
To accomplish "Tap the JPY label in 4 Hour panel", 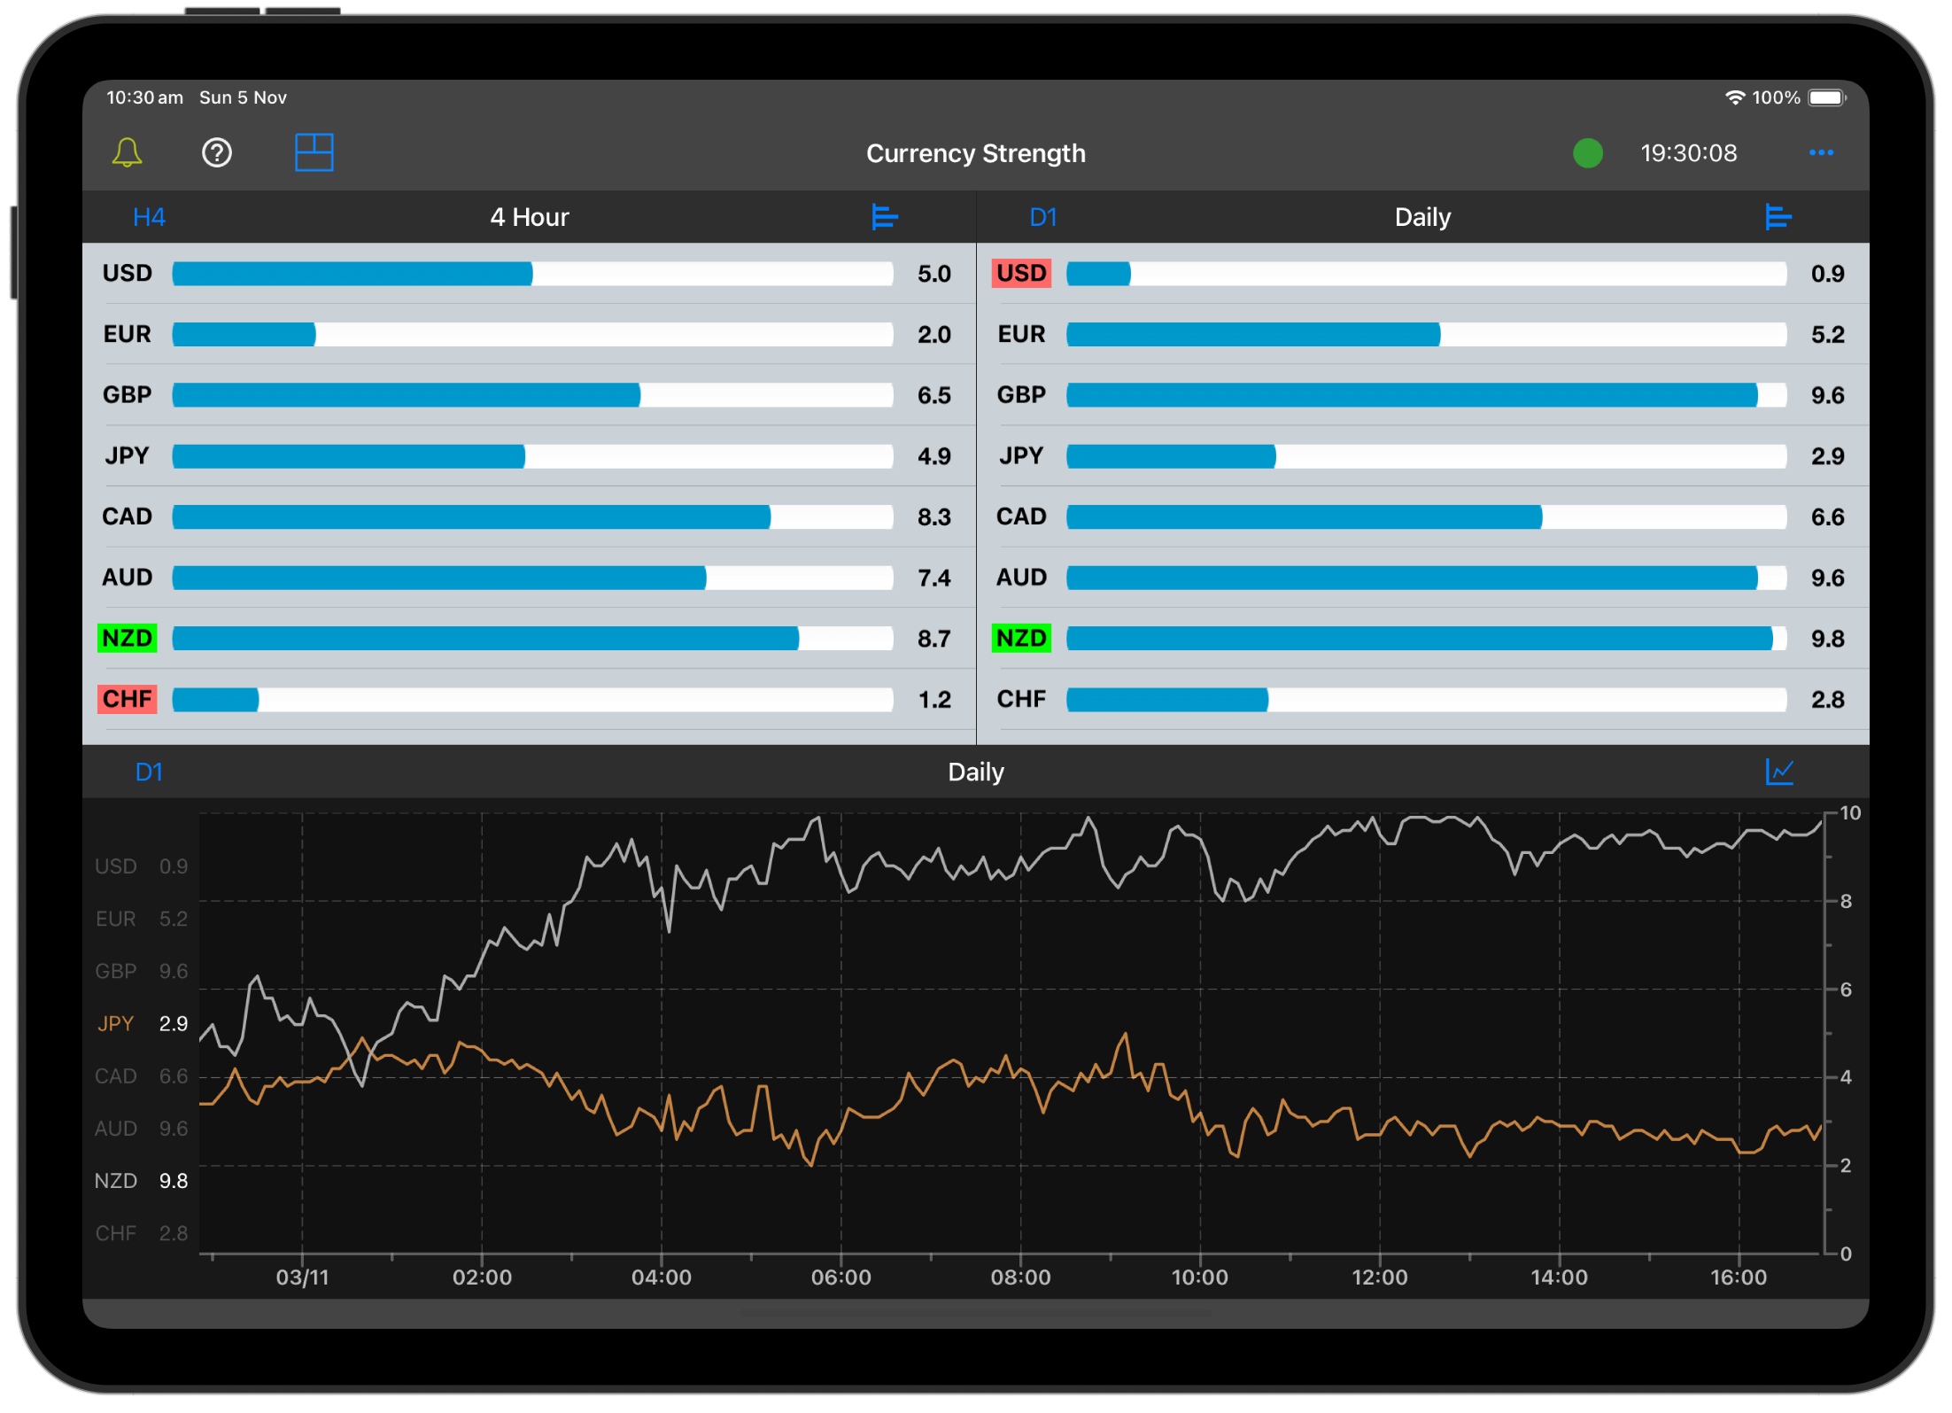I will point(127,455).
